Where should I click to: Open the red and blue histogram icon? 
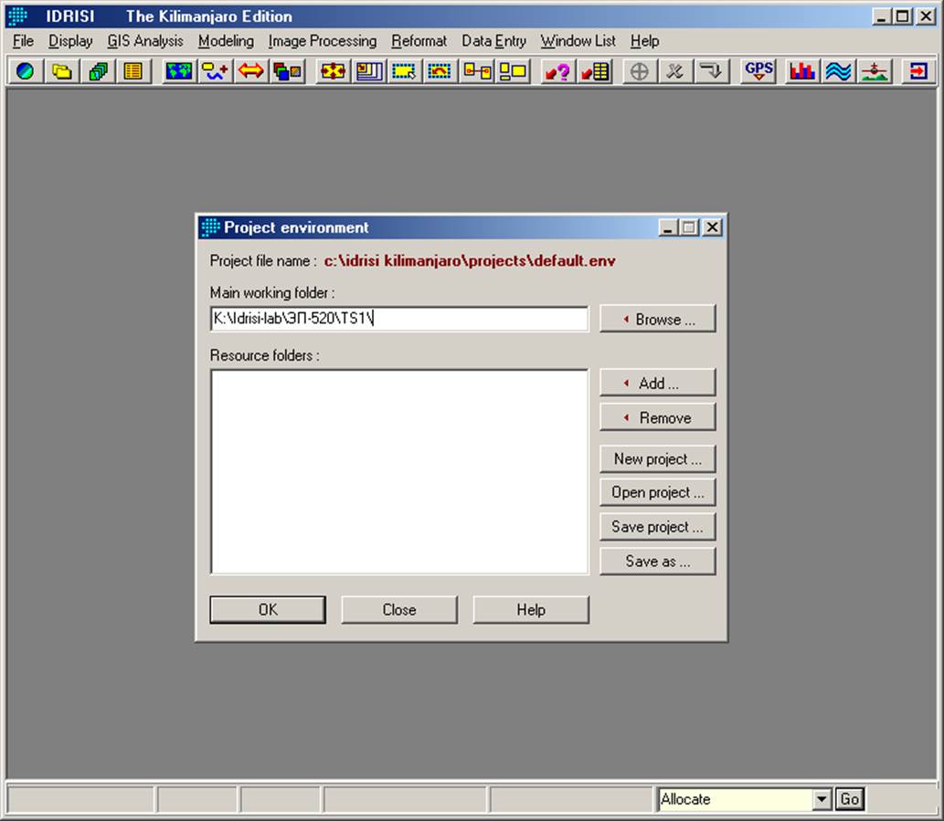pos(802,71)
